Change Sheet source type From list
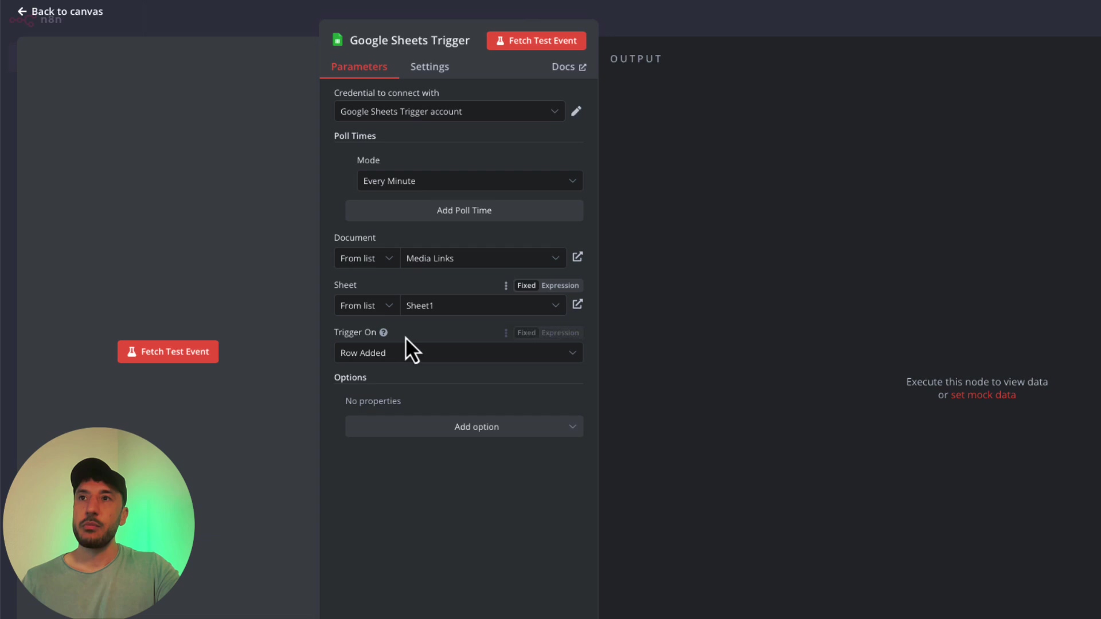1101x619 pixels. (367, 305)
